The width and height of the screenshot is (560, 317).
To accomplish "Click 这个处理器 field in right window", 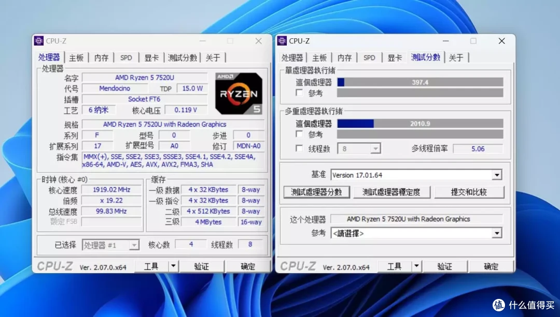I will (416, 219).
